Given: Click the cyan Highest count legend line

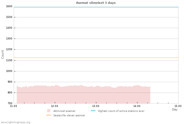Looking at the screenshot, I should (x=93, y=111).
